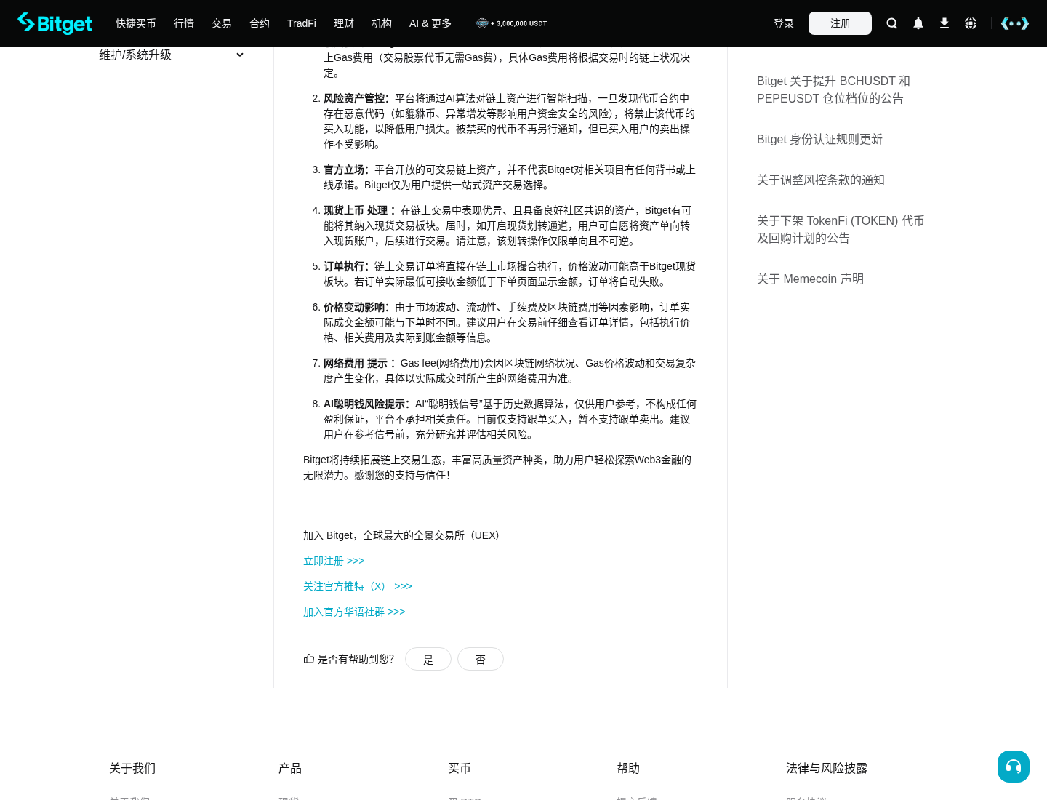The height and width of the screenshot is (800, 1047).
Task: Click the 产品 footer heading
Action: (x=290, y=768)
